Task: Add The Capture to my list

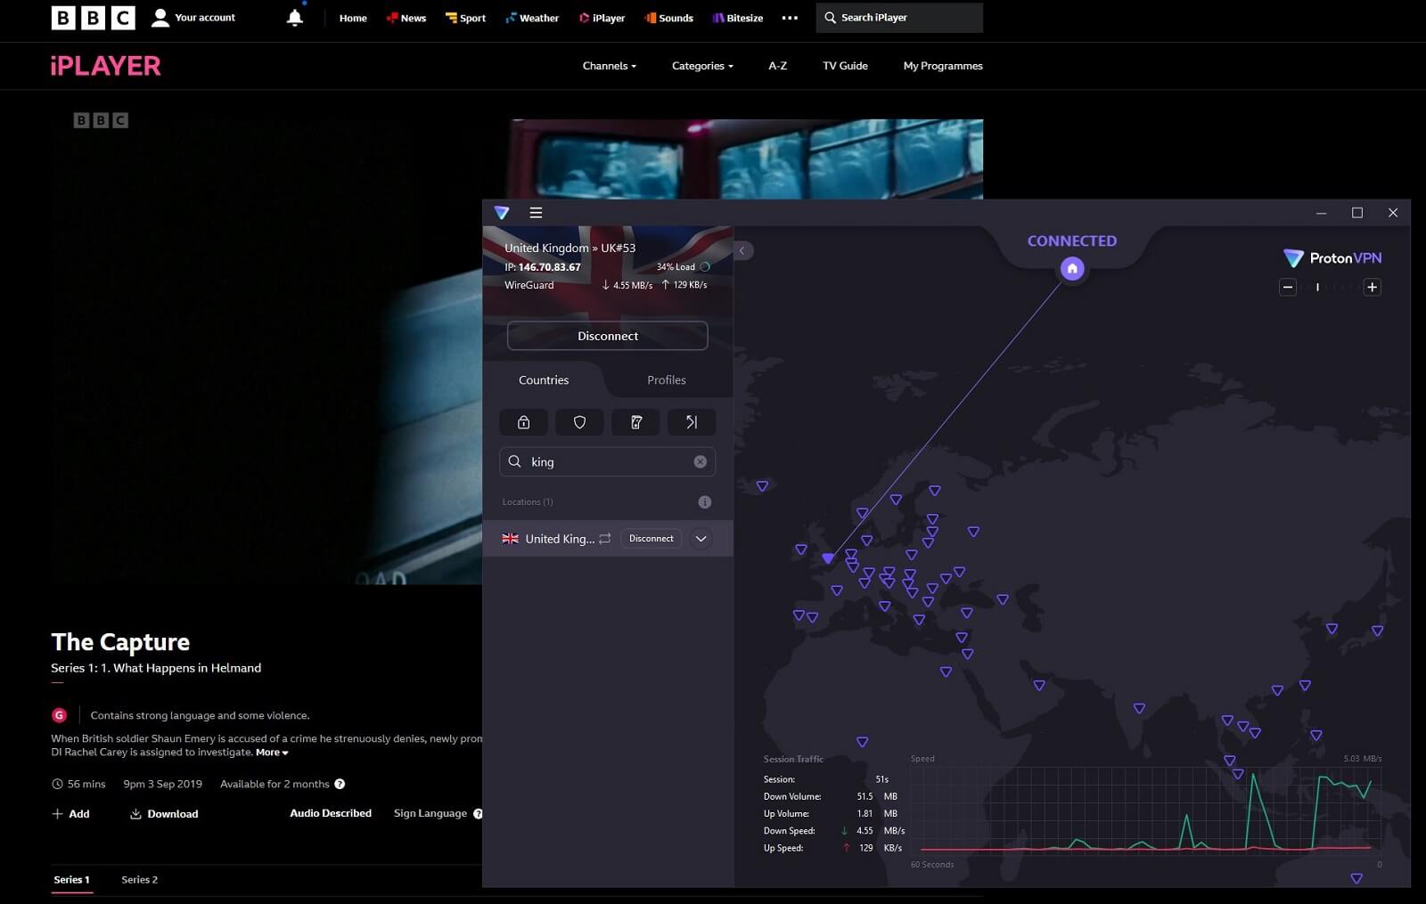Action: pos(70,814)
